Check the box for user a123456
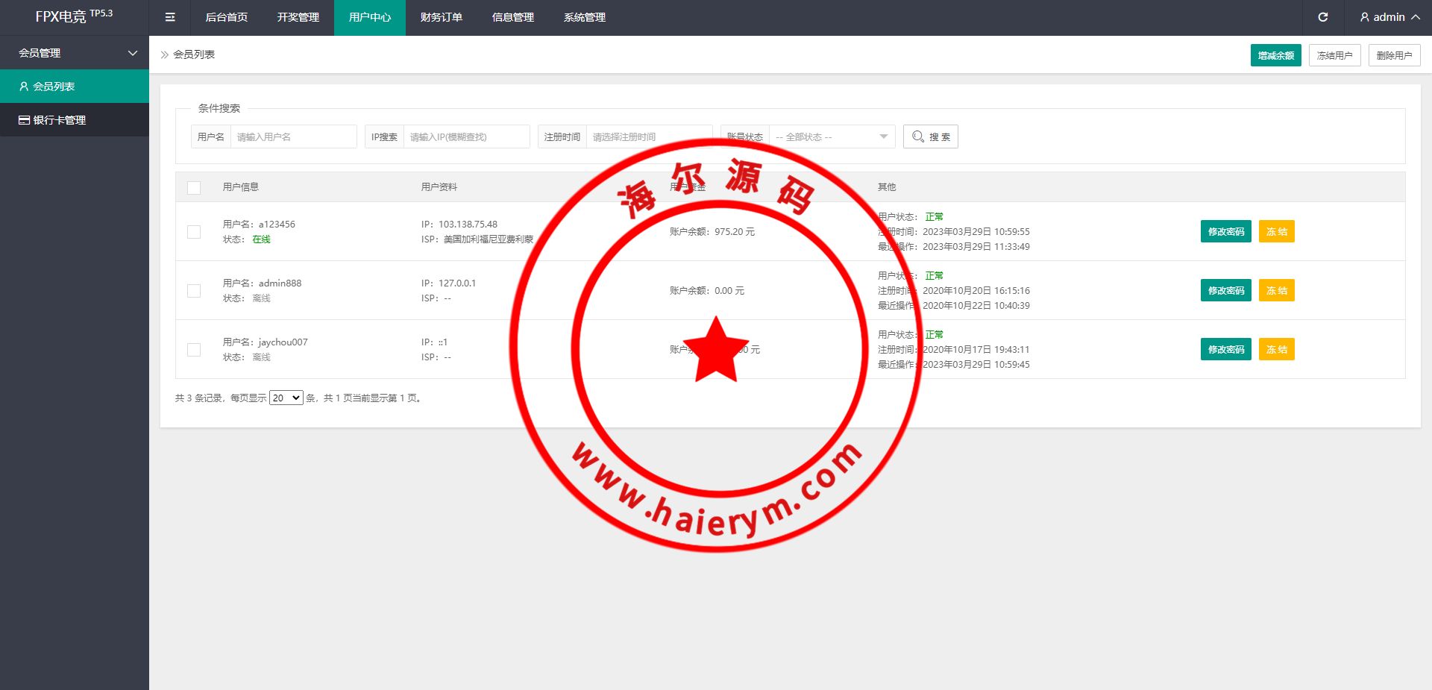 pyautogui.click(x=194, y=232)
